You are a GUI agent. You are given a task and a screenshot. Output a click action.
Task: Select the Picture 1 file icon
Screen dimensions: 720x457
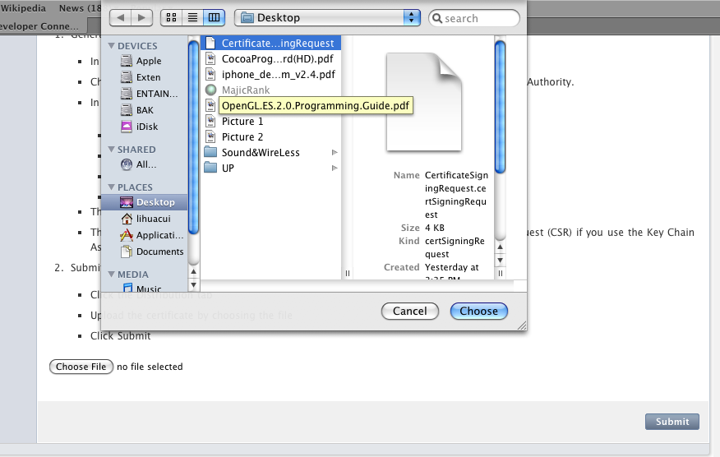(210, 122)
